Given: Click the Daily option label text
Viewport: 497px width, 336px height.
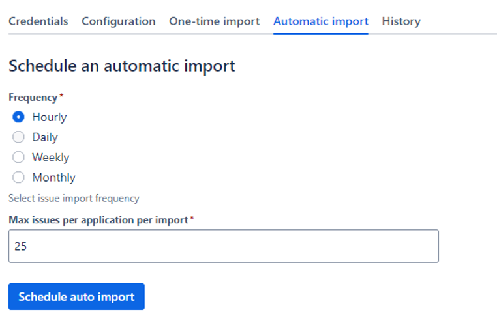Looking at the screenshot, I should tap(45, 137).
